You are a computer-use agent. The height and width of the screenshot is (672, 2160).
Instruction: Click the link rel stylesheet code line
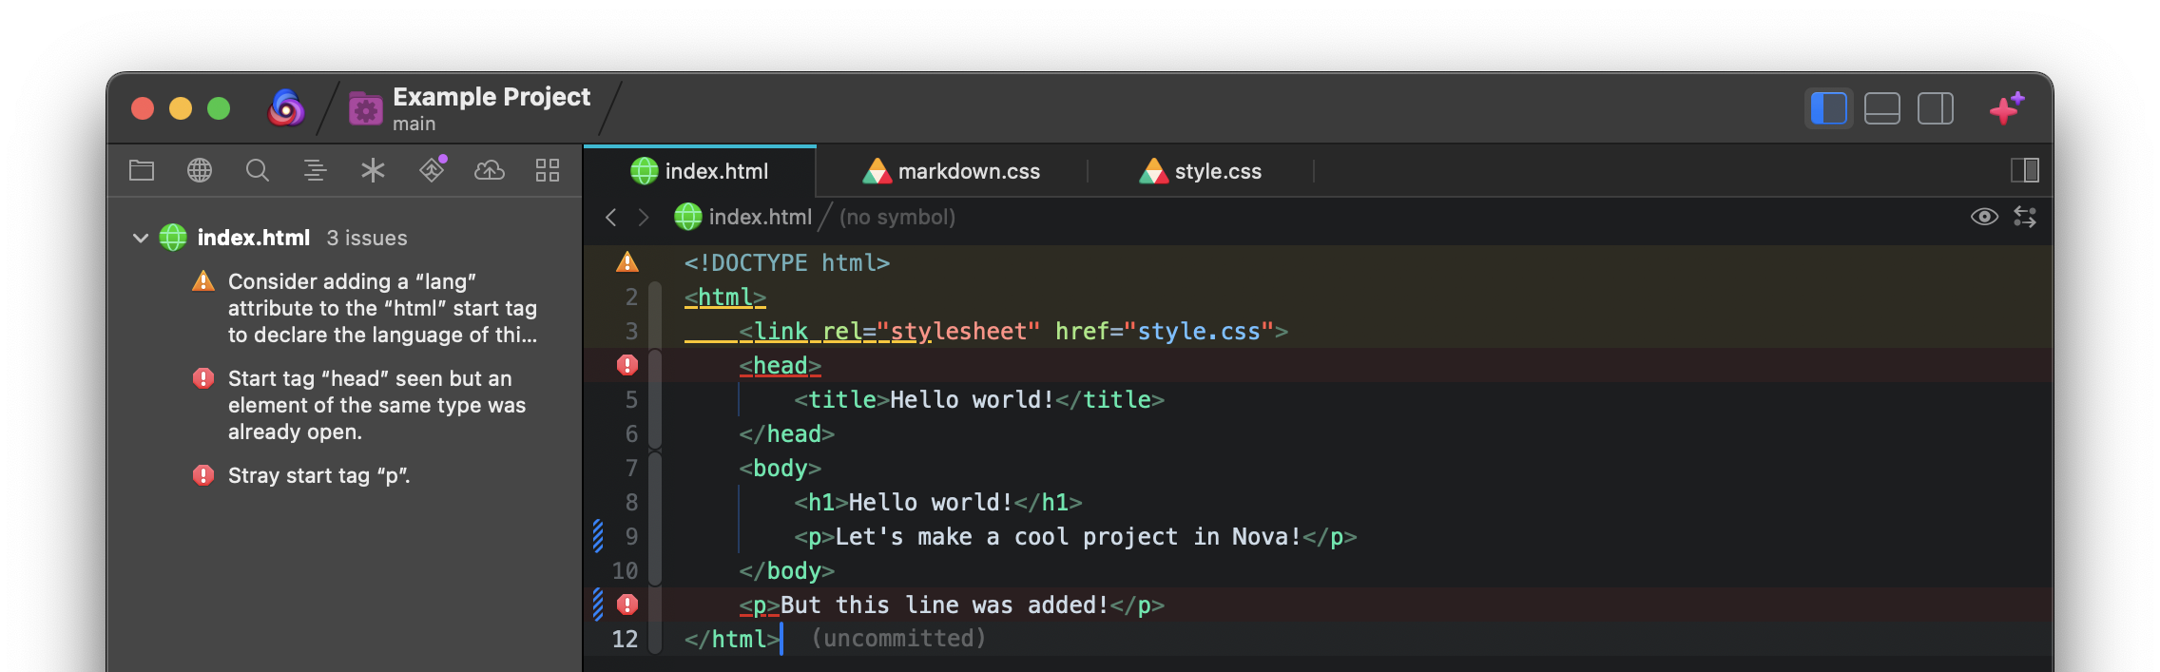[x=1013, y=331]
